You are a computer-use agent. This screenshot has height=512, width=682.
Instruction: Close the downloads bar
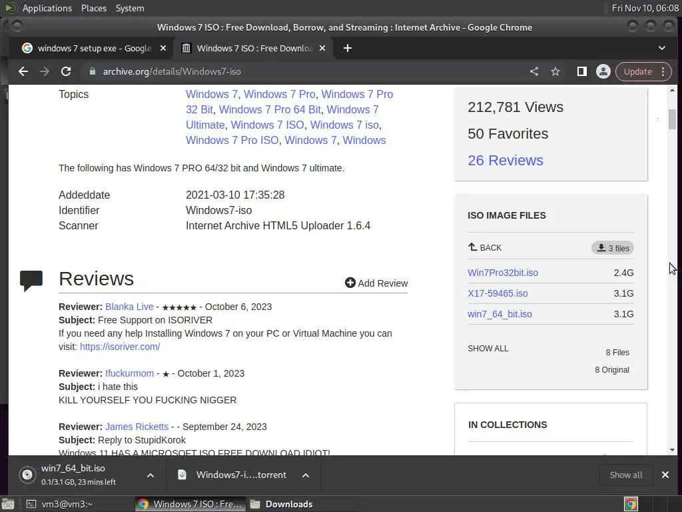click(x=665, y=475)
